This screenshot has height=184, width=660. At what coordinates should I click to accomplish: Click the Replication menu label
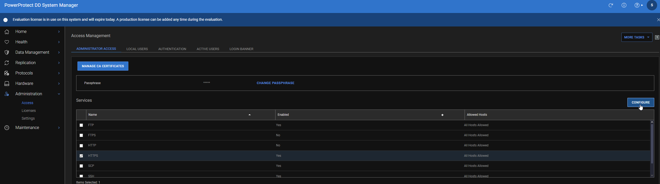tap(26, 63)
